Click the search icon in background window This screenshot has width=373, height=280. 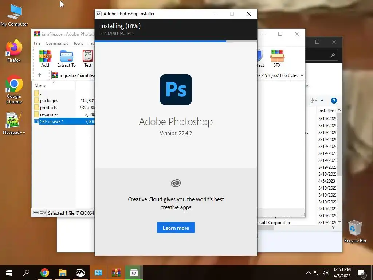point(333,55)
